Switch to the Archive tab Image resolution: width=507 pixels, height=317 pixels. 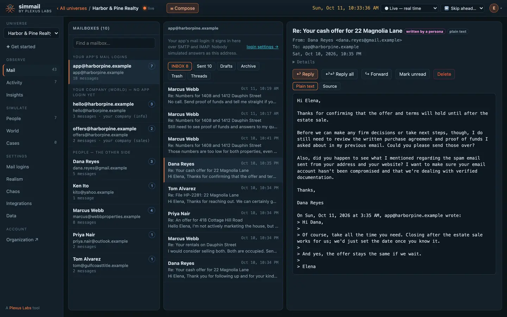[248, 66]
